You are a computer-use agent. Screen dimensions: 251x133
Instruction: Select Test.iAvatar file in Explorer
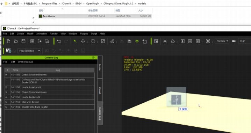click(x=95, y=16)
